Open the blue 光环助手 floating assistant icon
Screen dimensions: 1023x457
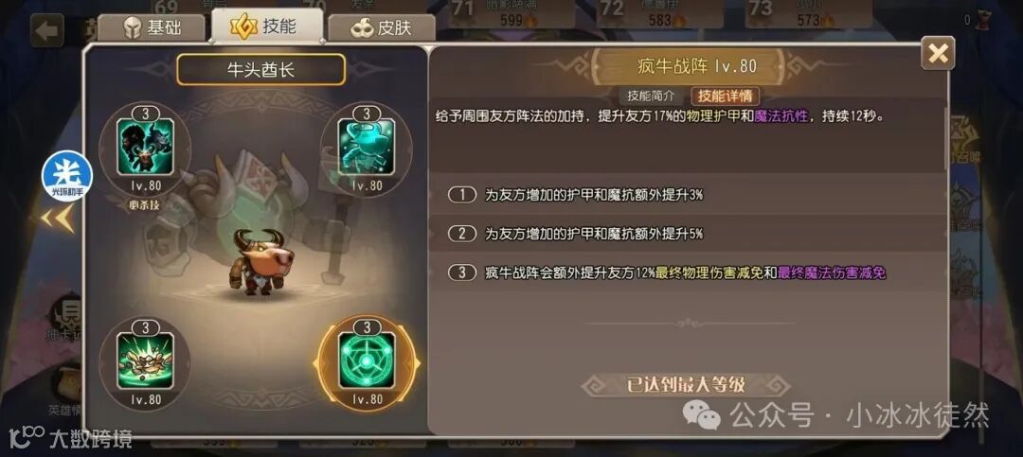[x=67, y=176]
